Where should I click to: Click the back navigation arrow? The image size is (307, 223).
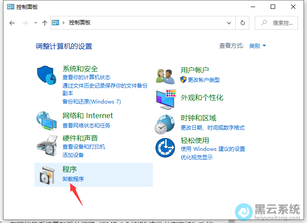click(12, 23)
